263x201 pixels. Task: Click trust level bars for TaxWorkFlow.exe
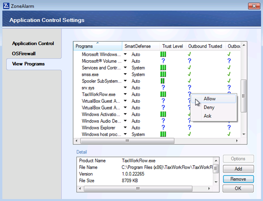pyautogui.click(x=163, y=94)
